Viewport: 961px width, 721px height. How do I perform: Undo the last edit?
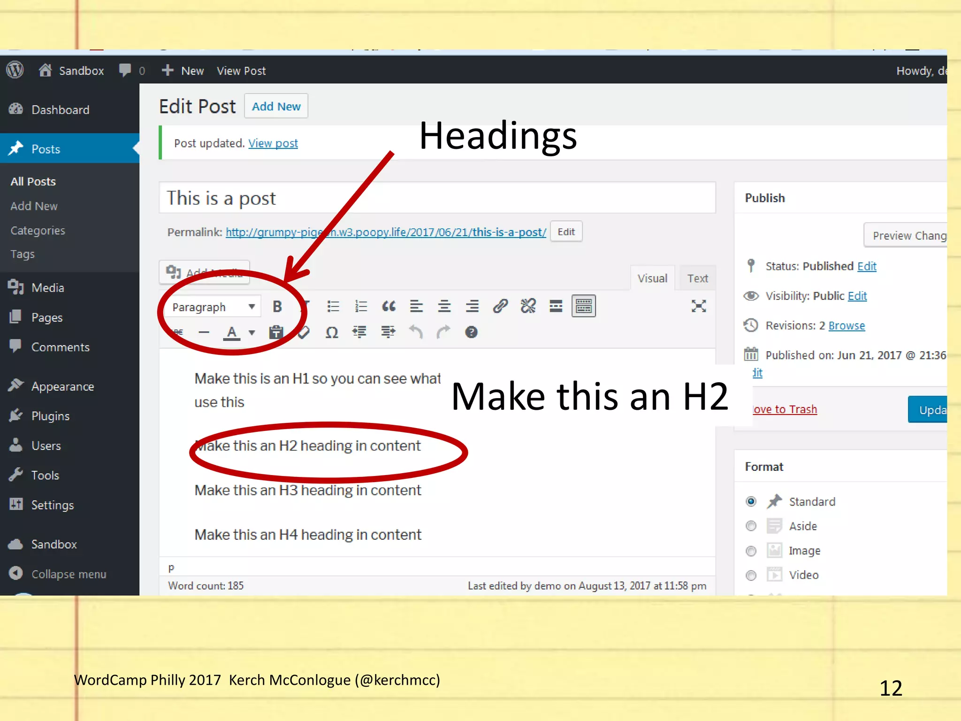(416, 332)
